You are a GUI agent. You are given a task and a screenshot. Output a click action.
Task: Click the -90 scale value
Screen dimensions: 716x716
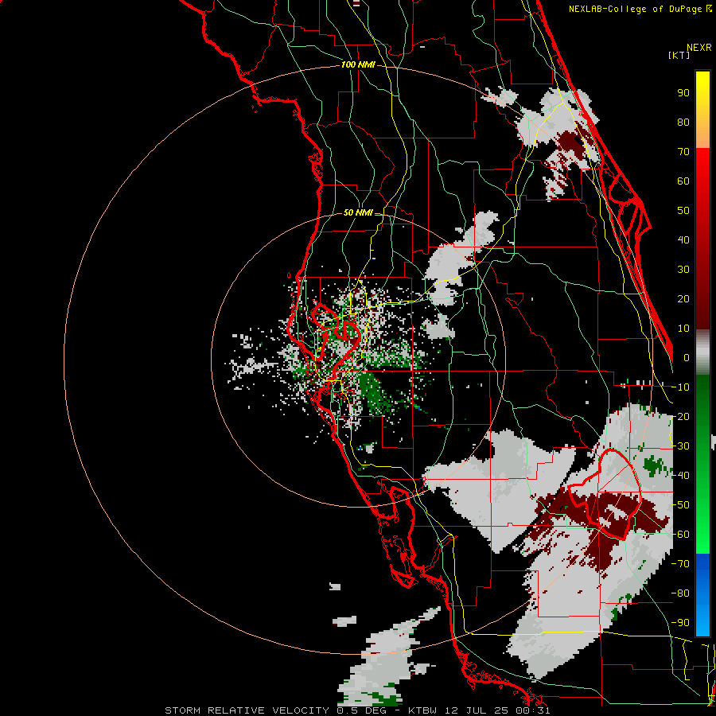pos(680,623)
